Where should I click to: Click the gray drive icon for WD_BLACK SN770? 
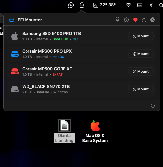coord(15,89)
